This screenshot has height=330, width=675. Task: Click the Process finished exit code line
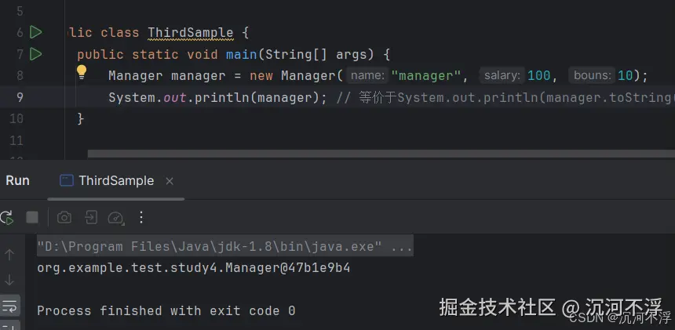pos(166,310)
